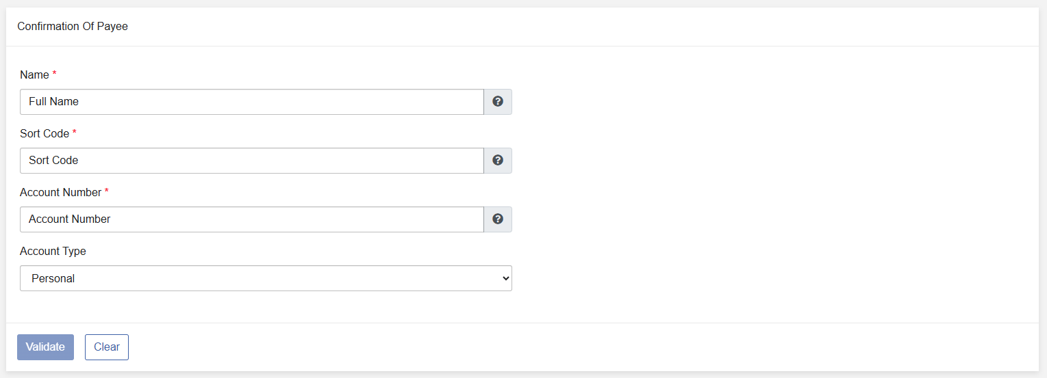Screen dimensions: 1047x378
Task: Focus the Full Name input field
Action: pyautogui.click(x=252, y=102)
